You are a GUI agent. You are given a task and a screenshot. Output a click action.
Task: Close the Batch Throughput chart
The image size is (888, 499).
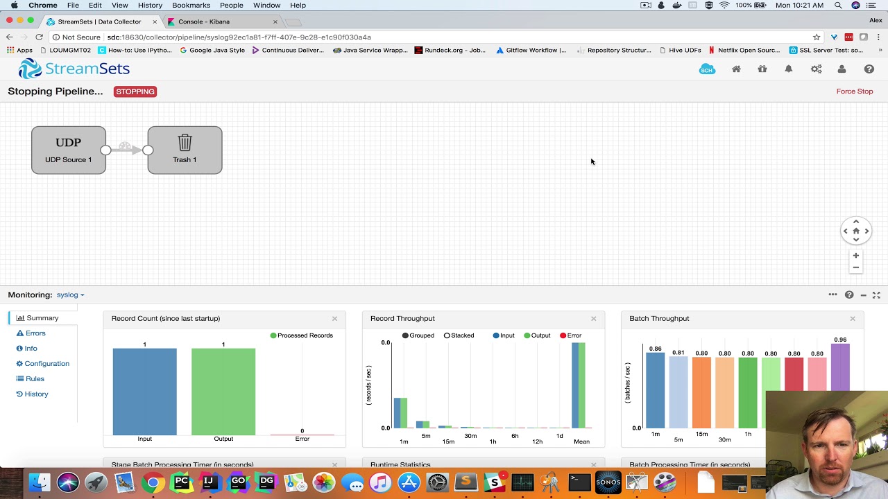point(853,319)
